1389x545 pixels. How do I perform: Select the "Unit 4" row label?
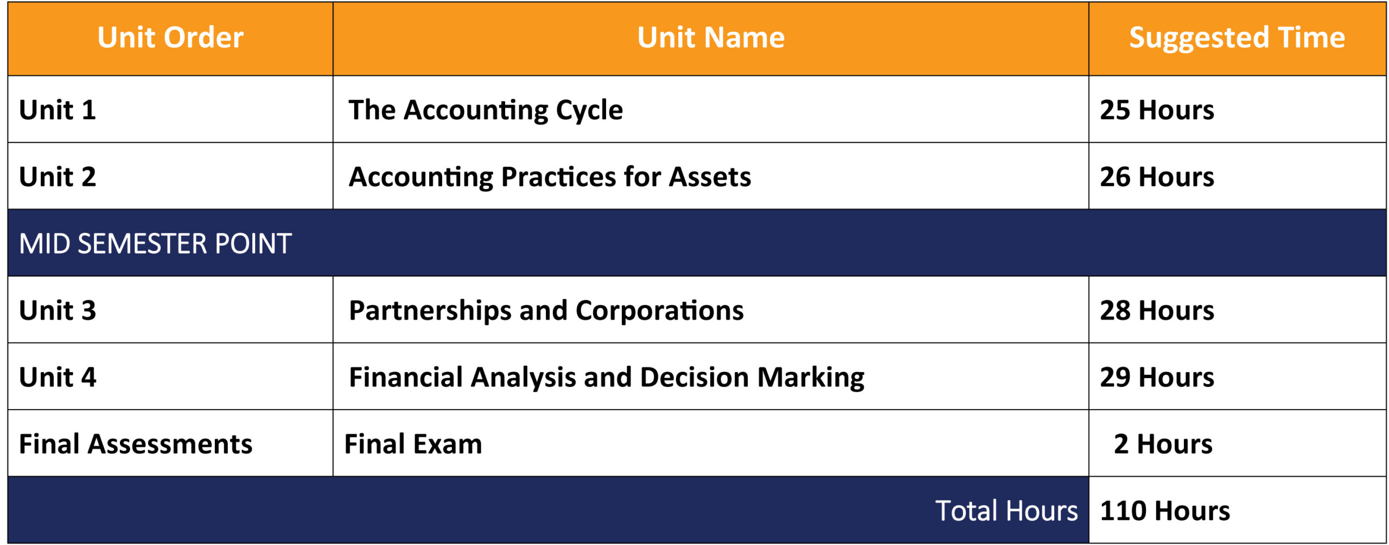pyautogui.click(x=58, y=377)
